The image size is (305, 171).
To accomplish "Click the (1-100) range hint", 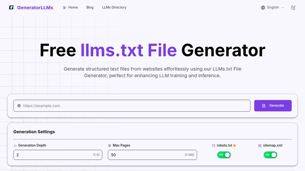I will 189,155.
